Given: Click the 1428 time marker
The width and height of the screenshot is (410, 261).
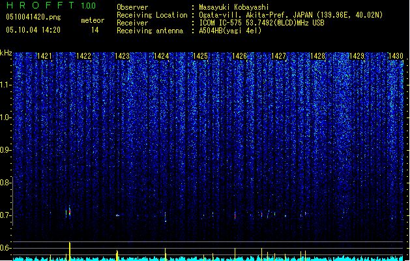Looking at the screenshot, I should pos(317,56).
